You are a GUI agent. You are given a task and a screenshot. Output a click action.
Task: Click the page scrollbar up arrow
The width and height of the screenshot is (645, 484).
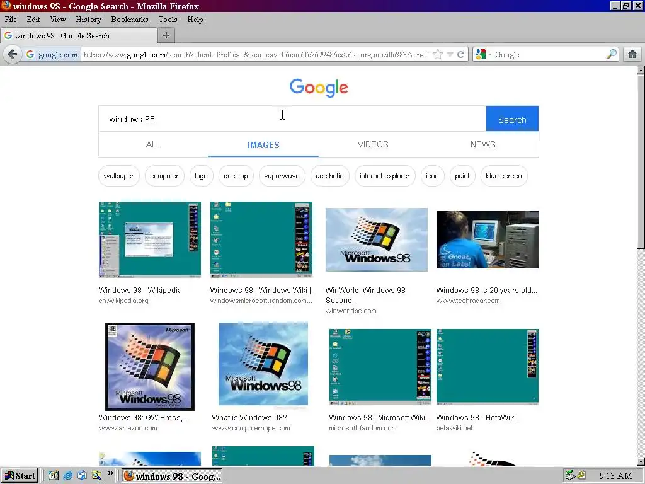point(641,71)
